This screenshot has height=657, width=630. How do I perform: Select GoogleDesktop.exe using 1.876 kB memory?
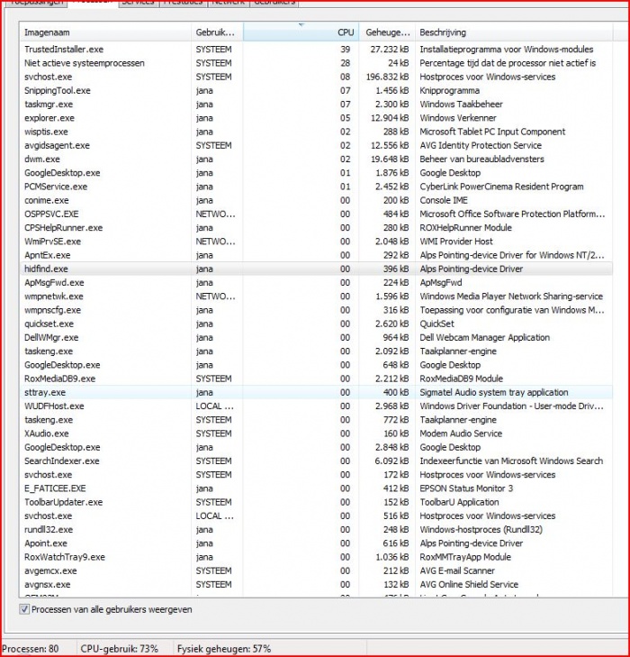coord(316,173)
